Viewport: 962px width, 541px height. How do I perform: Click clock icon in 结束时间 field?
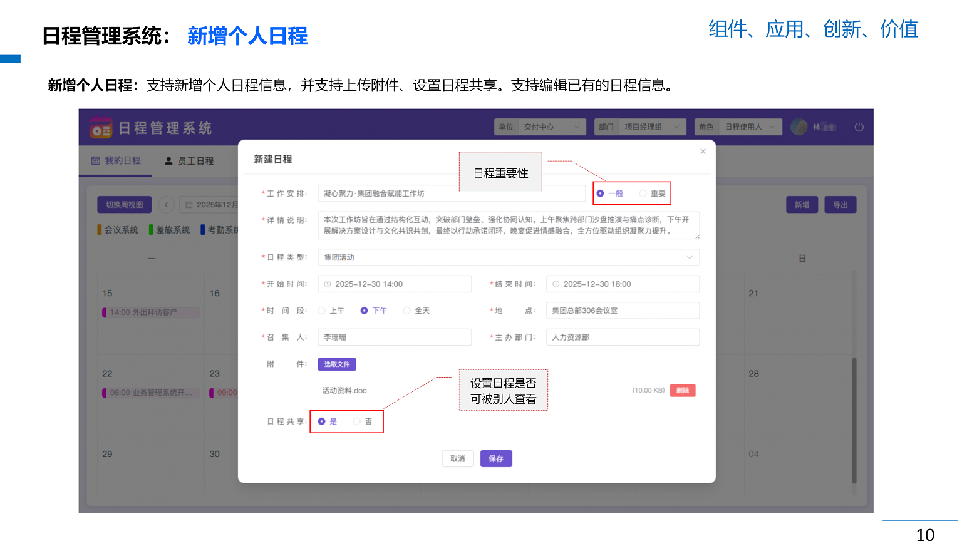pos(556,284)
